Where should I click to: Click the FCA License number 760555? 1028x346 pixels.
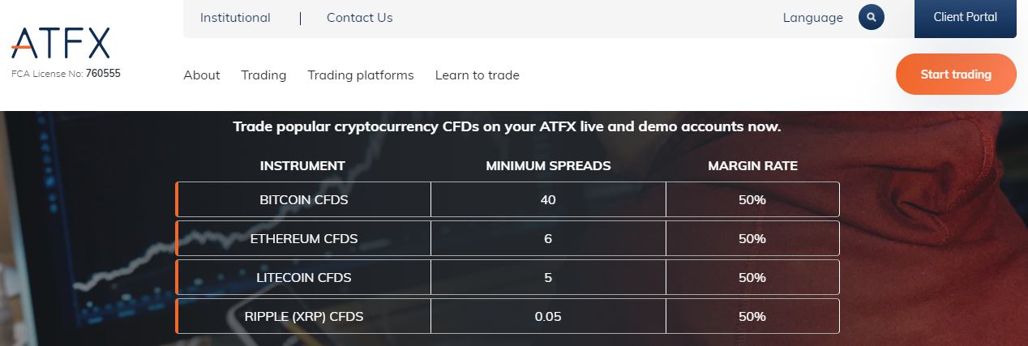103,73
